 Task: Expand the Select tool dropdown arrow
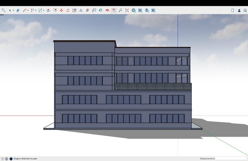[x=14, y=10]
